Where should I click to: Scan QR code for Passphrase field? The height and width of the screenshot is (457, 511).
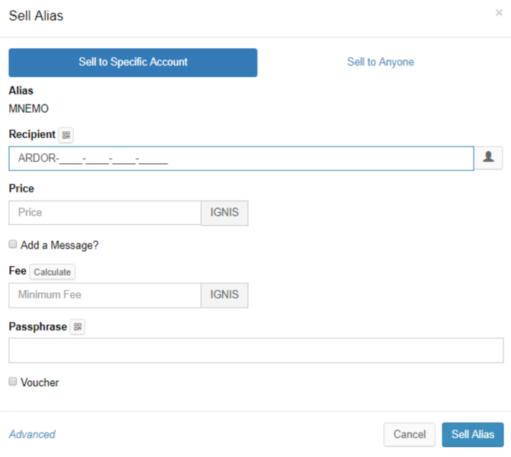(x=77, y=327)
